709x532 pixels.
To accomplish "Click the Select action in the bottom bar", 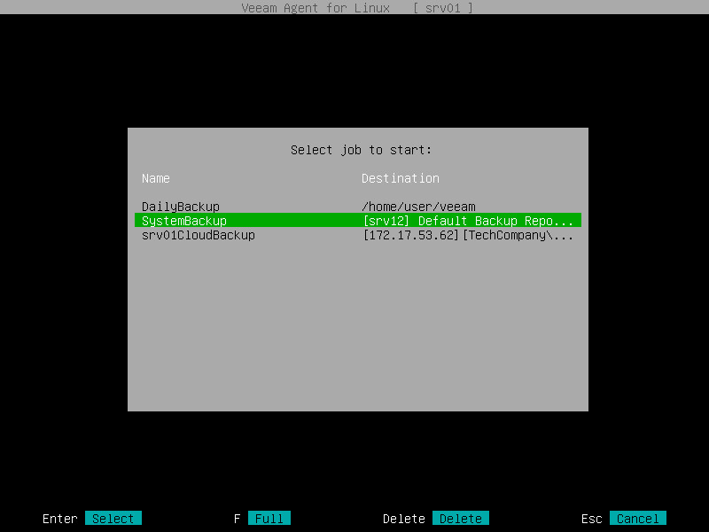I will [113, 518].
